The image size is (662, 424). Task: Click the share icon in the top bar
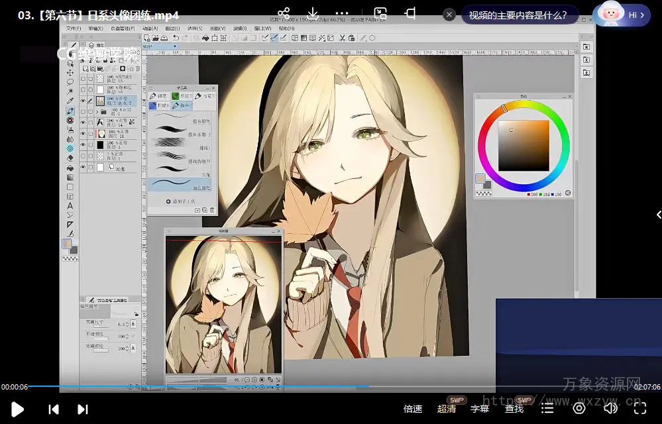(x=284, y=14)
